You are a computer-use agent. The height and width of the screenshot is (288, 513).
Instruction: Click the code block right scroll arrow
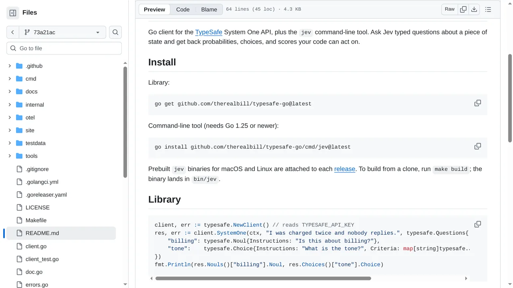pos(466,278)
